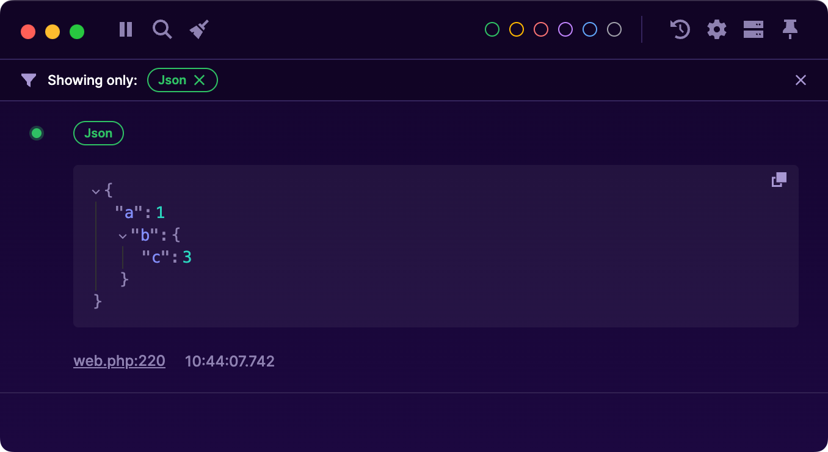
Task: Toggle the red color filter circle
Action: click(540, 29)
